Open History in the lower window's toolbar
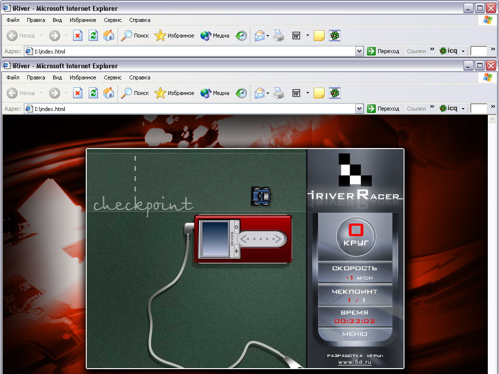The image size is (499, 374). pos(241,93)
